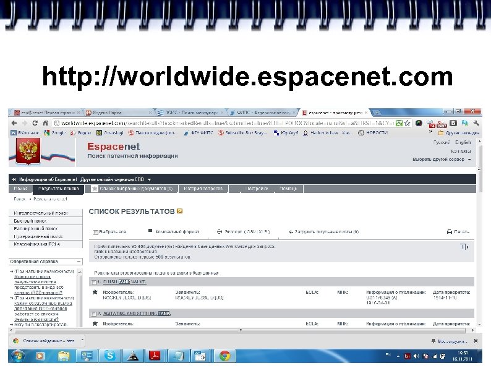491x368 pixels.
Task: Click the НОВОСТИ bookmark in bookmarks bar
Action: tap(374, 133)
